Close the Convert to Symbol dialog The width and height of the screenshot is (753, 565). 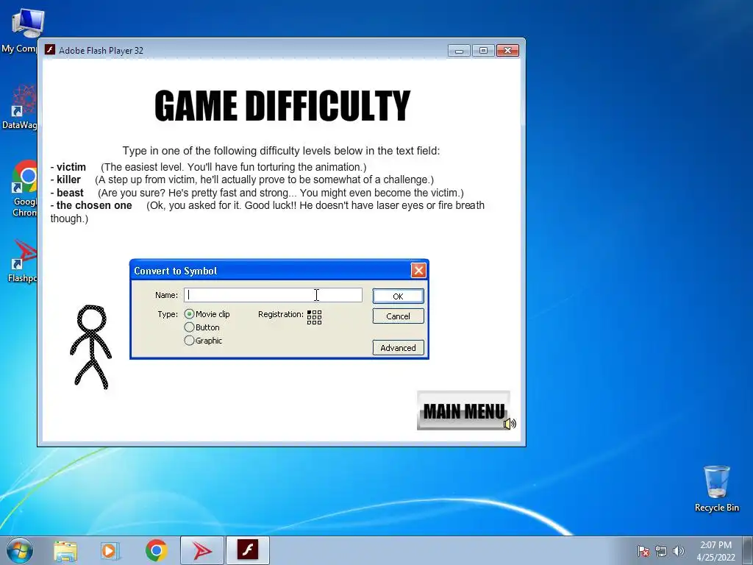[418, 271]
